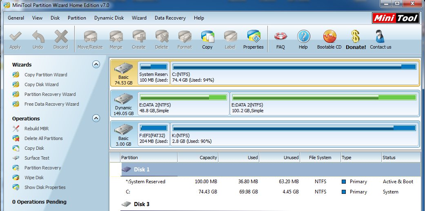This screenshot has height=211, width=425.
Task: Select F:EFI(FAT32) partition block
Action: (154, 135)
